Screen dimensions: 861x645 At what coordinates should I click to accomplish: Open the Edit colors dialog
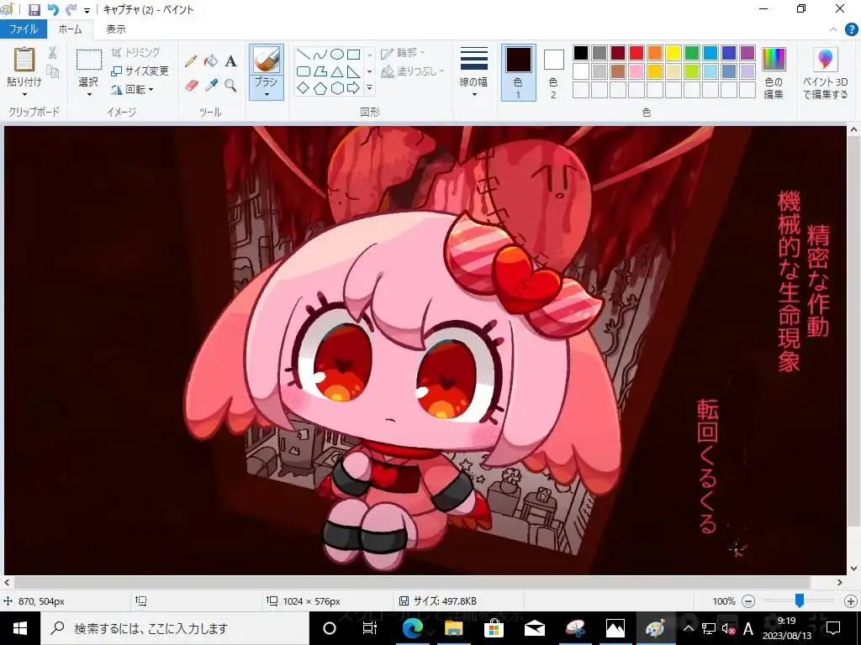[x=774, y=73]
